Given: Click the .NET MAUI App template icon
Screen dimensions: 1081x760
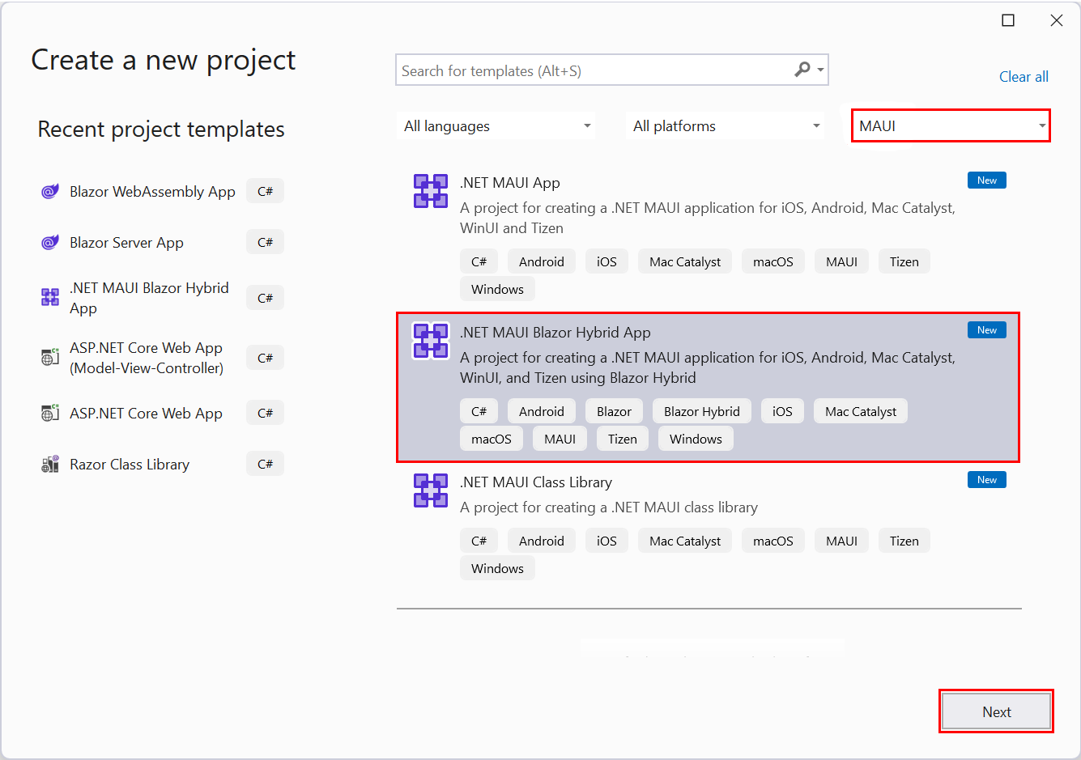Looking at the screenshot, I should (x=431, y=191).
